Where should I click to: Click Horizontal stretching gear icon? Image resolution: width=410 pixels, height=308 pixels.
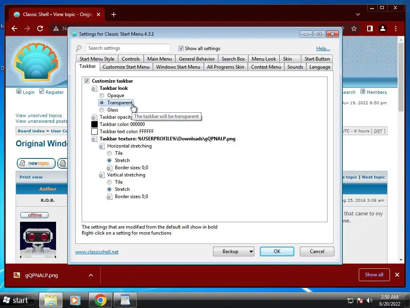click(102, 146)
